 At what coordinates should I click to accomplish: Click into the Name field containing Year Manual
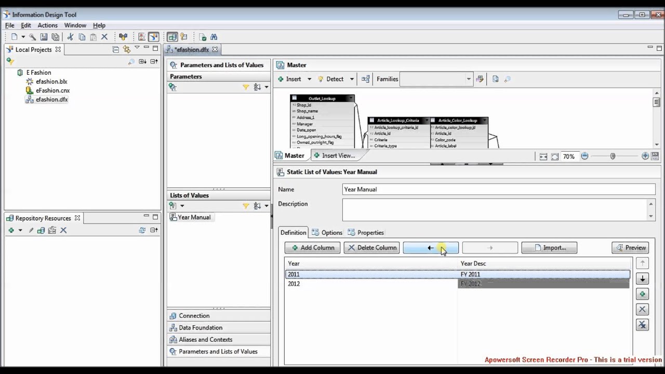click(x=499, y=190)
